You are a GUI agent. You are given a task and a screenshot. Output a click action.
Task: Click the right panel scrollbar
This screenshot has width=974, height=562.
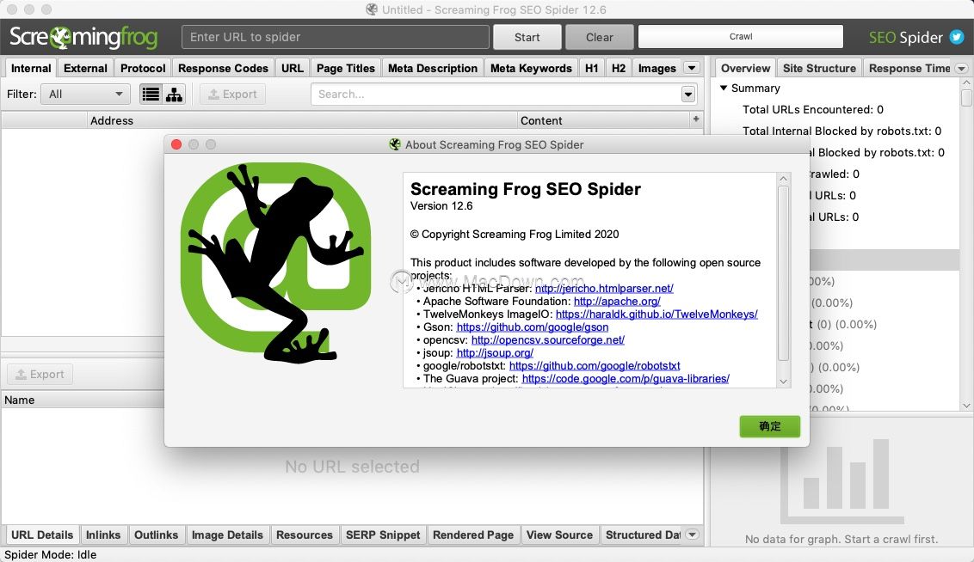(x=966, y=98)
